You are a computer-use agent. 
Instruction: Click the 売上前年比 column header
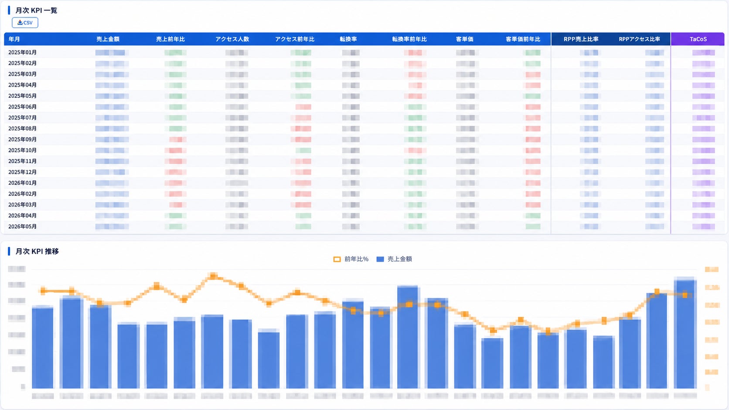[170, 39]
